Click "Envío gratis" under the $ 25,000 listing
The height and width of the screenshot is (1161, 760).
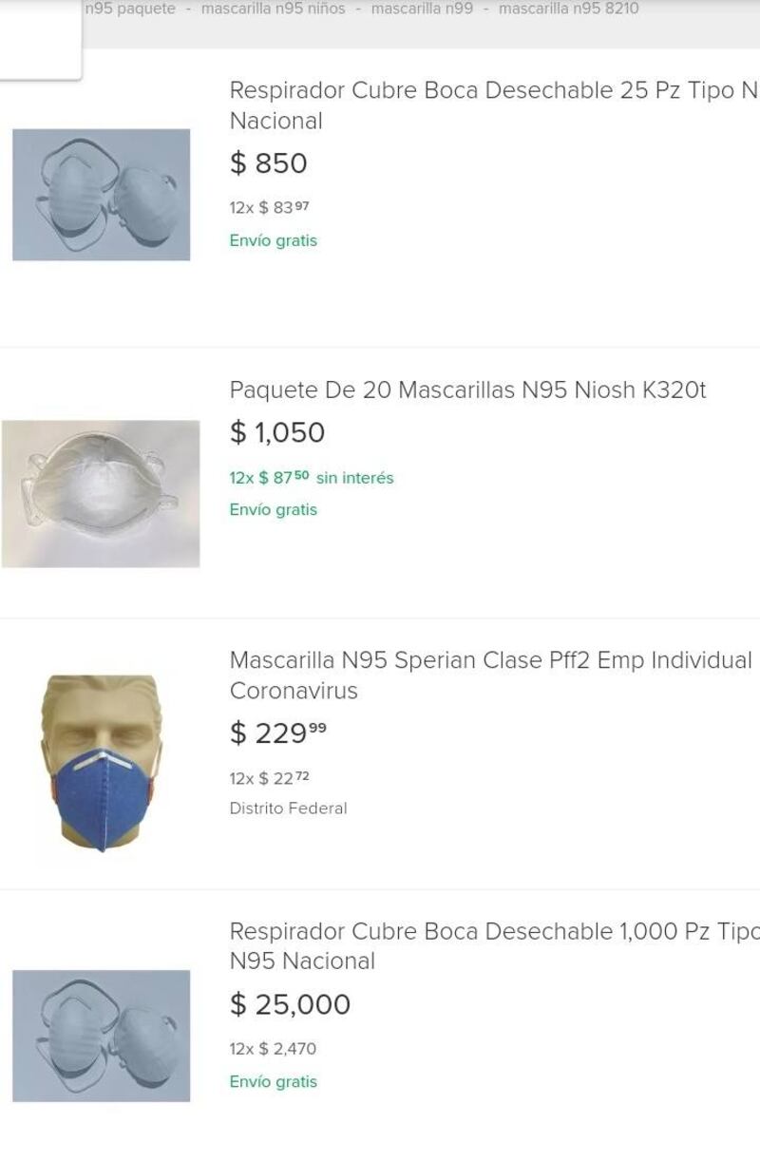pyautogui.click(x=274, y=1081)
